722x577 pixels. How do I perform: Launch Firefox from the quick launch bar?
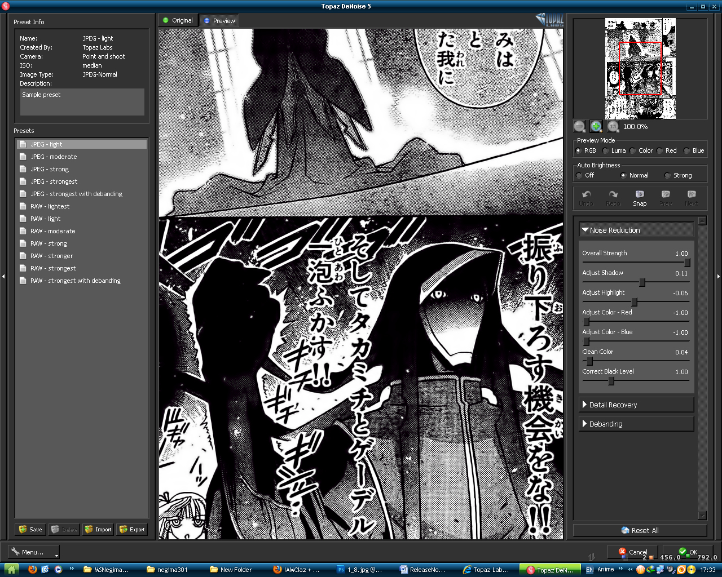(33, 570)
